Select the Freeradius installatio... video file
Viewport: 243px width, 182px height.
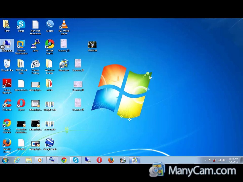(x=21, y=127)
